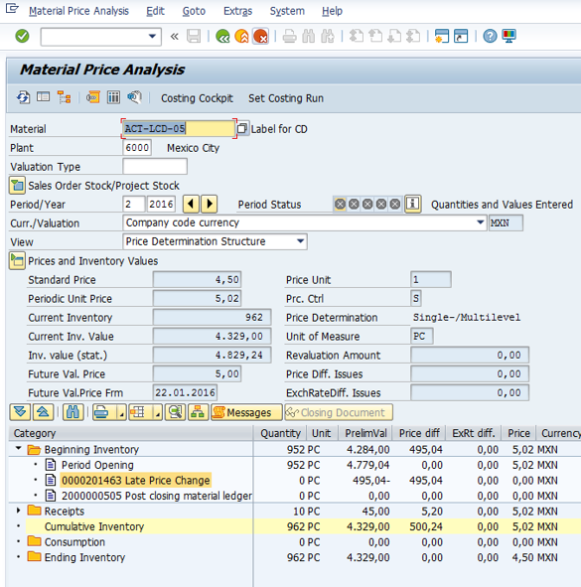Click the First Page icon

(x=356, y=37)
